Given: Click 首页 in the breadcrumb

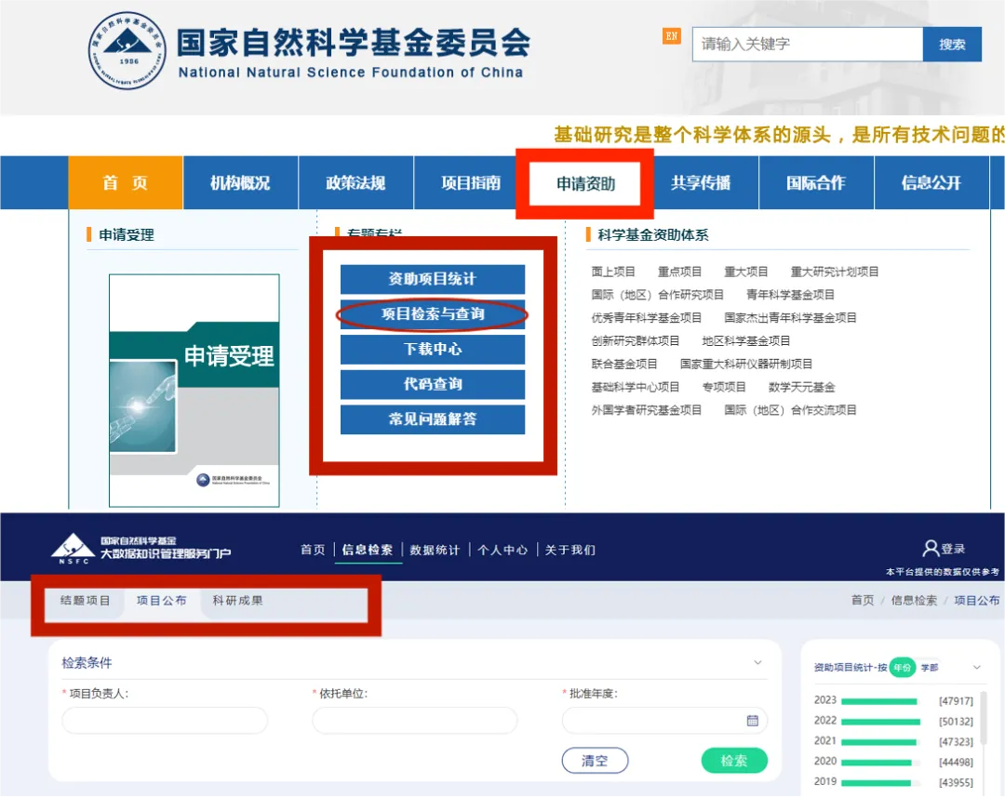Looking at the screenshot, I should pyautogui.click(x=862, y=601).
